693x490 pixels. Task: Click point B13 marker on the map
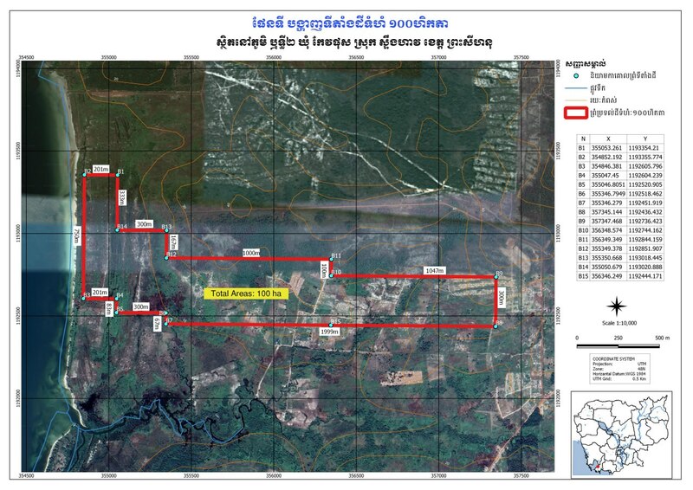pos(166,230)
